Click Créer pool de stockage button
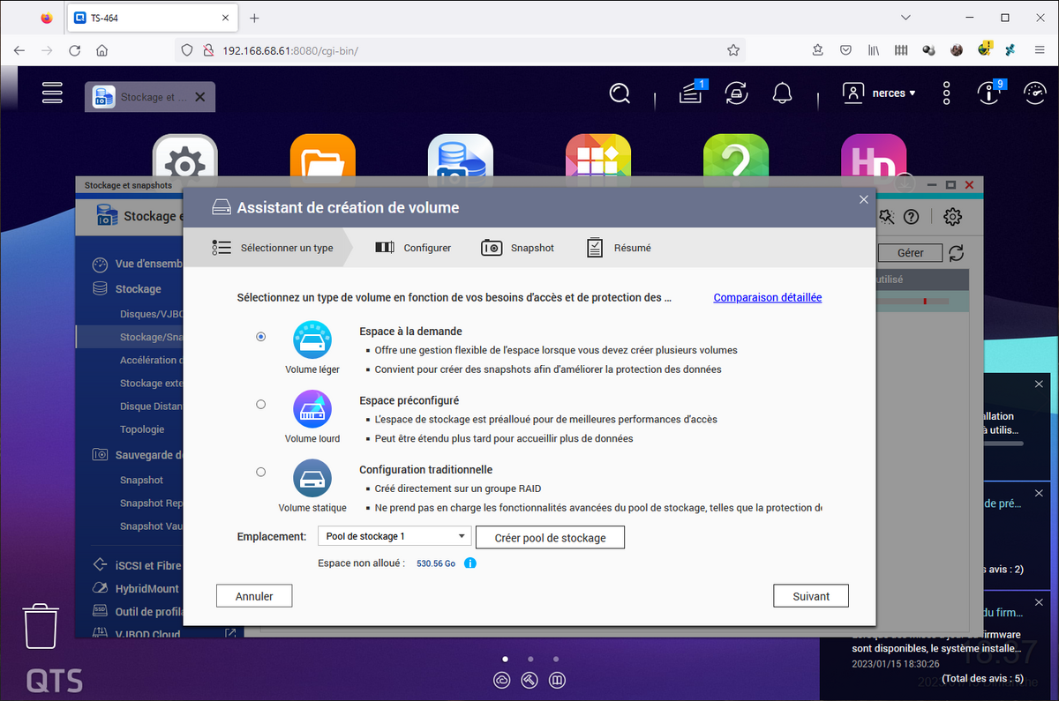This screenshot has height=701, width=1059. pos(550,537)
